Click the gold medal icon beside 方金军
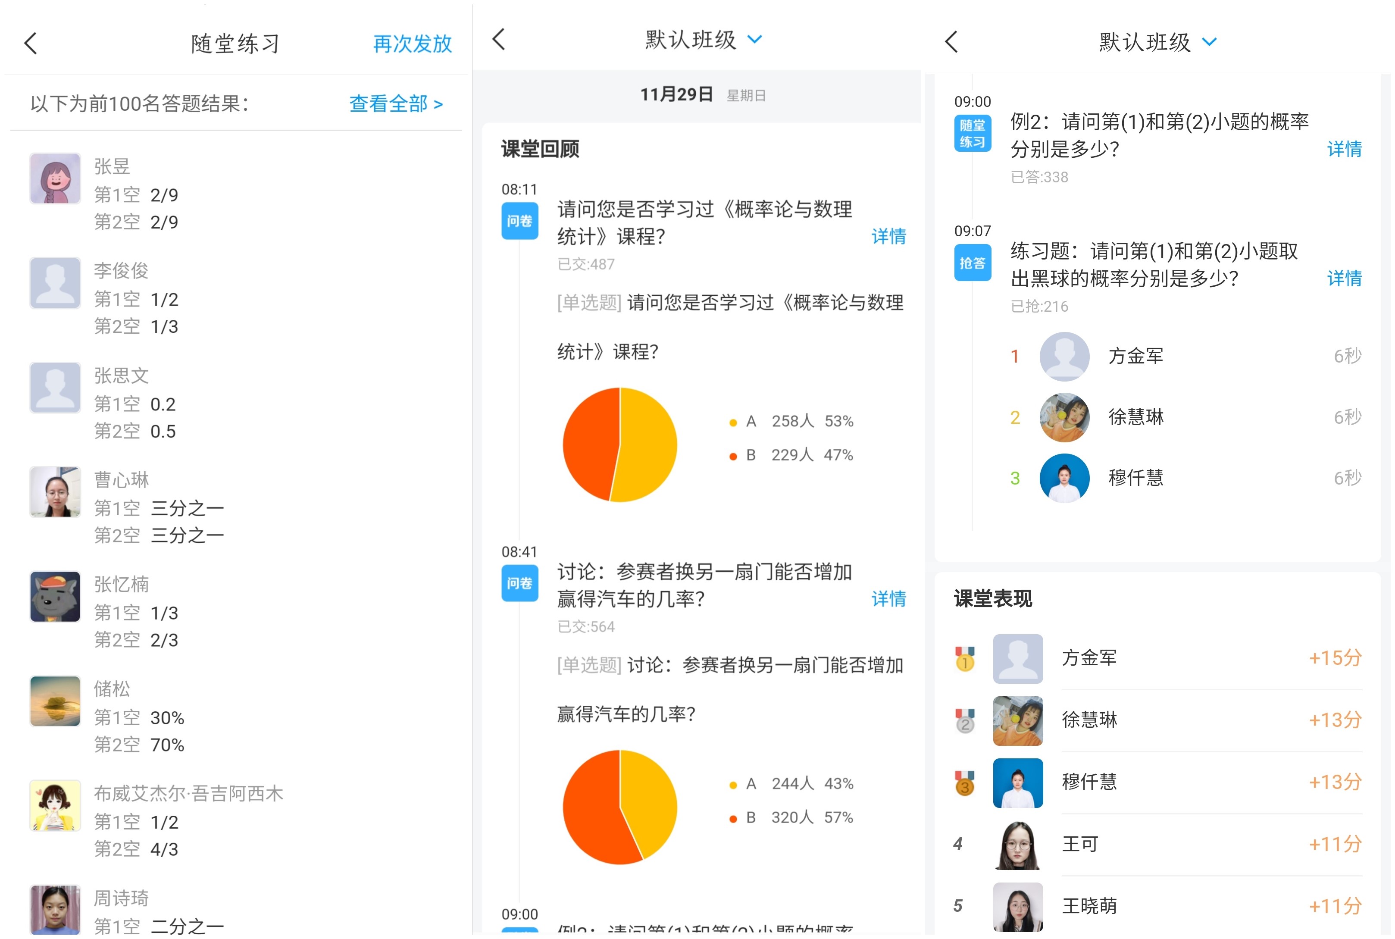This screenshot has width=1395, height=939. 965,659
